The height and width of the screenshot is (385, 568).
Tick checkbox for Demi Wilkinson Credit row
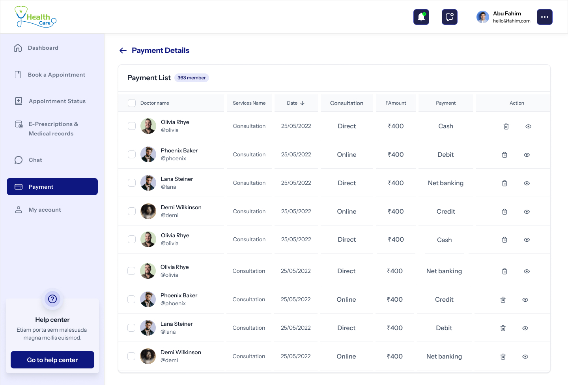coord(132,211)
